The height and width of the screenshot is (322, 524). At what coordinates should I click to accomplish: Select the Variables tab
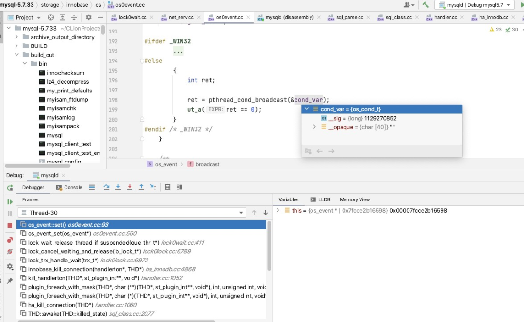tap(288, 199)
